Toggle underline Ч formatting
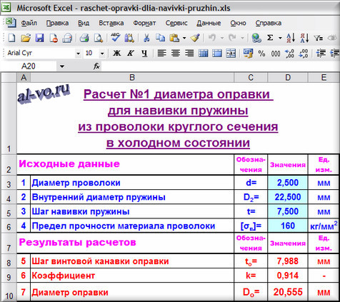340x302 pixels. (144, 54)
